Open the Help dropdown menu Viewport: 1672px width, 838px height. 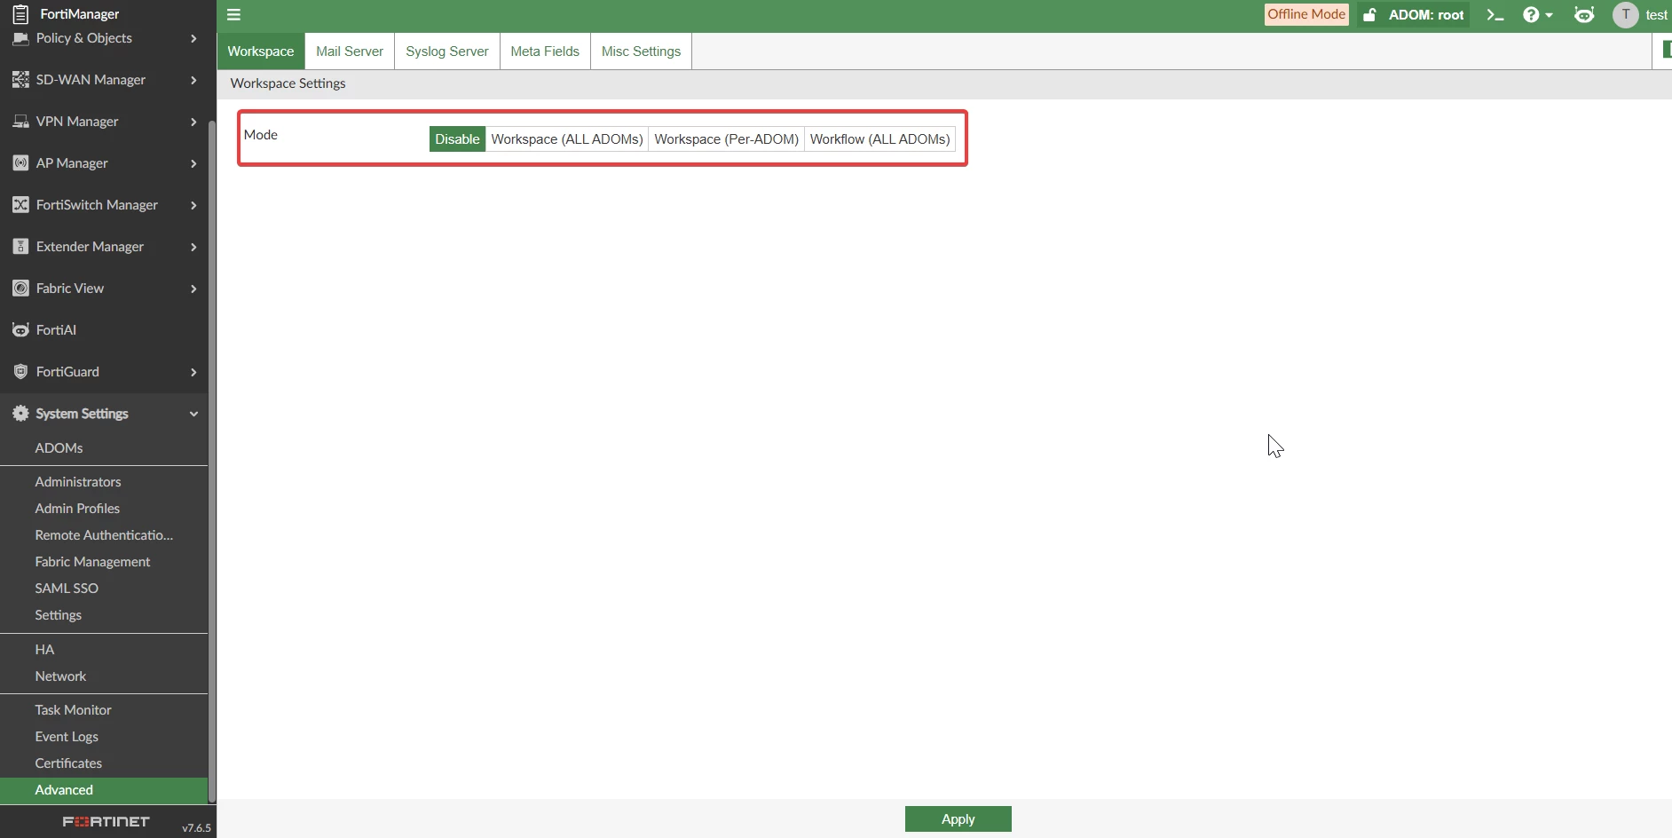[1538, 15]
